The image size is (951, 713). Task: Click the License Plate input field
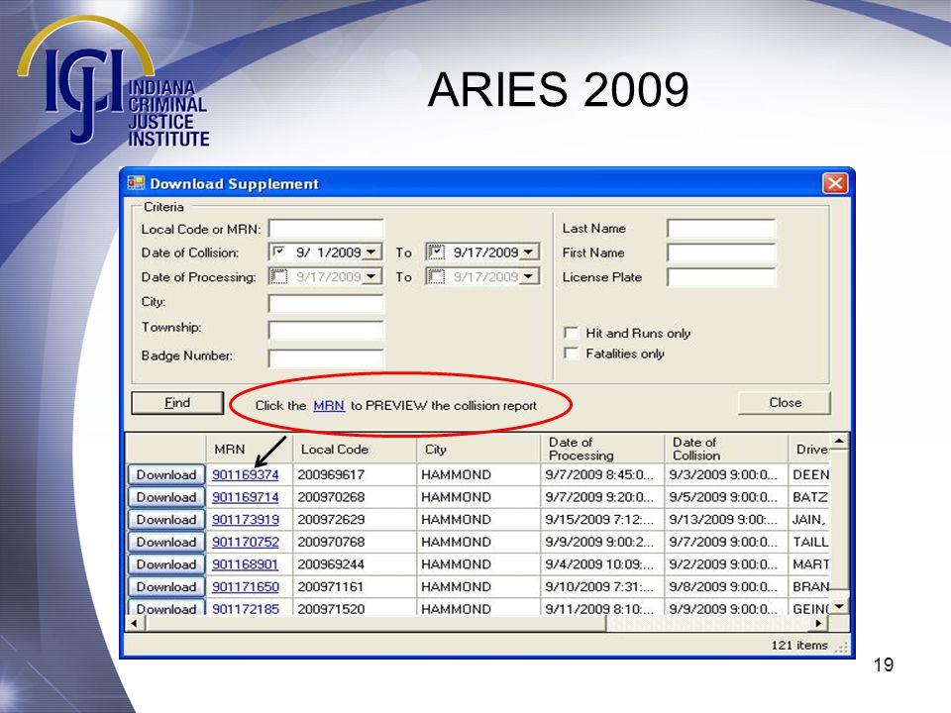(x=721, y=277)
